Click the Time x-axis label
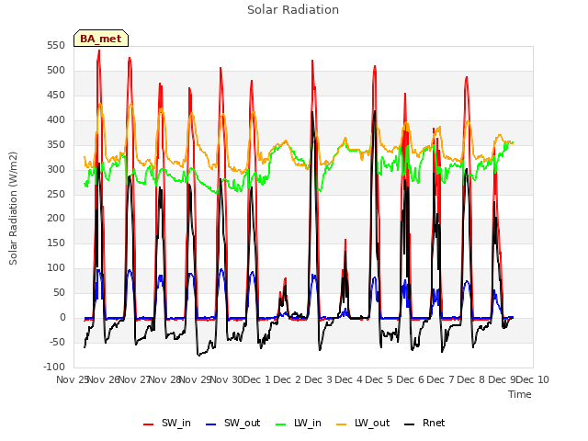588x441 pixels. point(520,394)
